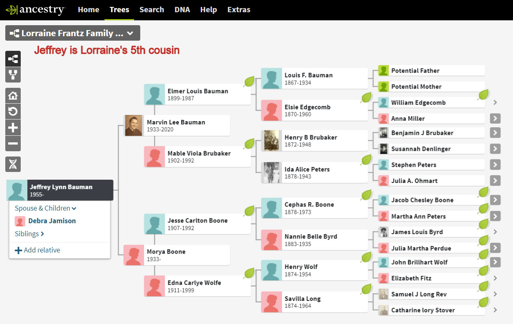Expand ancestors of Stephen Peters using the arrow
This screenshot has width=513, height=324.
click(495, 165)
